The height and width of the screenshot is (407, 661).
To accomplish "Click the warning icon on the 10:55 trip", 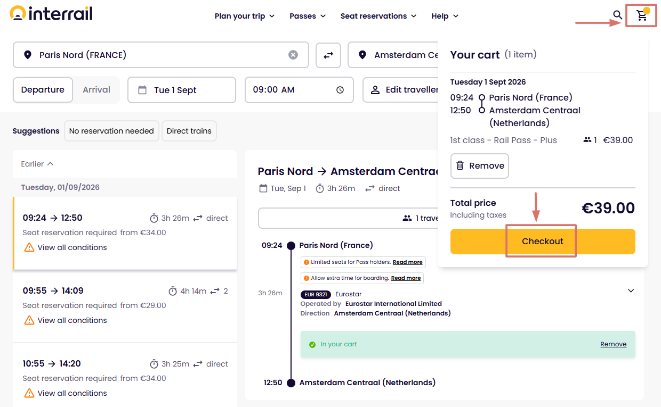I will (29, 393).
